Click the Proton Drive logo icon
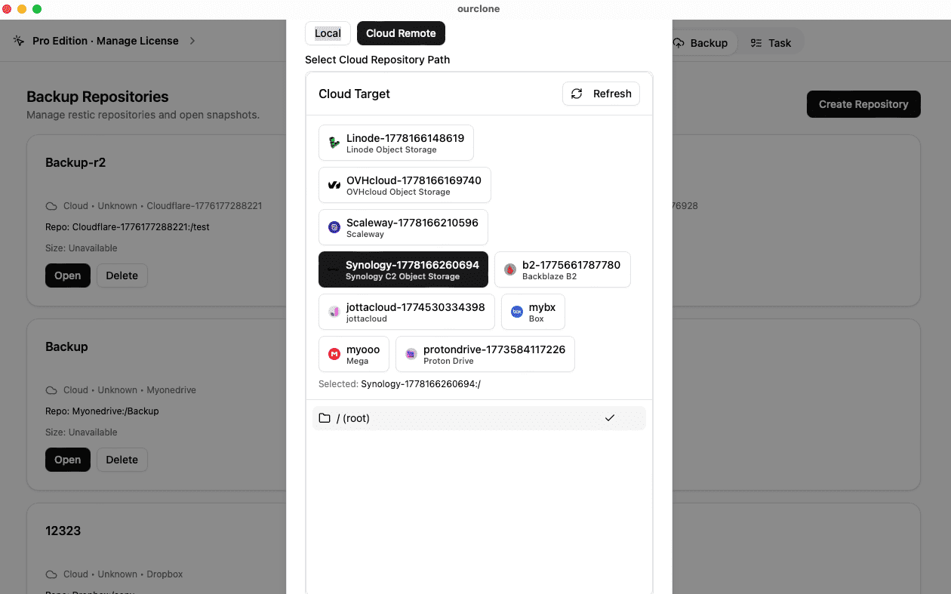This screenshot has width=951, height=594. (411, 354)
